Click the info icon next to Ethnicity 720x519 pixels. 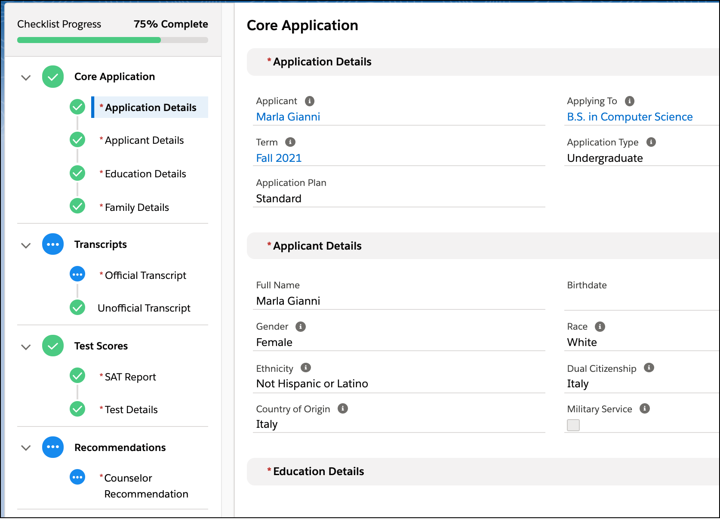click(305, 368)
